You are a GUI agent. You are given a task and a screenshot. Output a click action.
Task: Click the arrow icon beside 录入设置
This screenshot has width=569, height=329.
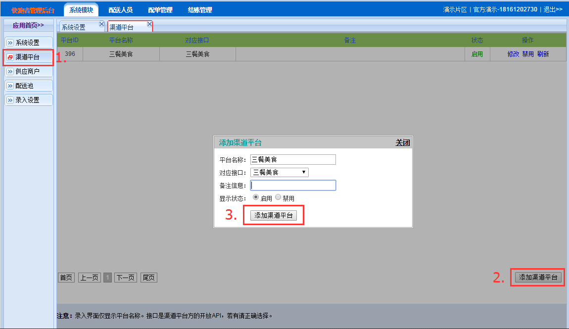pyautogui.click(x=10, y=100)
